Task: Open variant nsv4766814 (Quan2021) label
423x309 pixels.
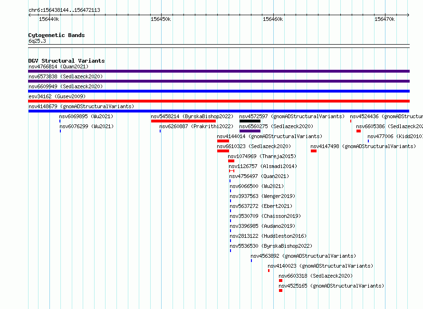Action: (x=58, y=66)
